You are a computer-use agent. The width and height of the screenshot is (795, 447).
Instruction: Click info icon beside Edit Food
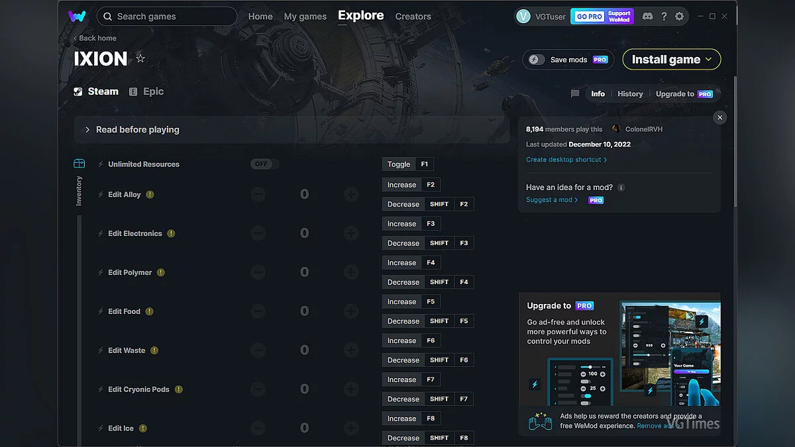pyautogui.click(x=150, y=311)
